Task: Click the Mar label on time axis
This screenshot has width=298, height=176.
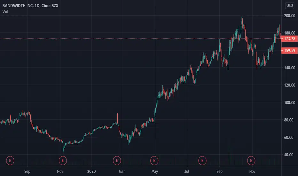Action: pyautogui.click(x=122, y=172)
